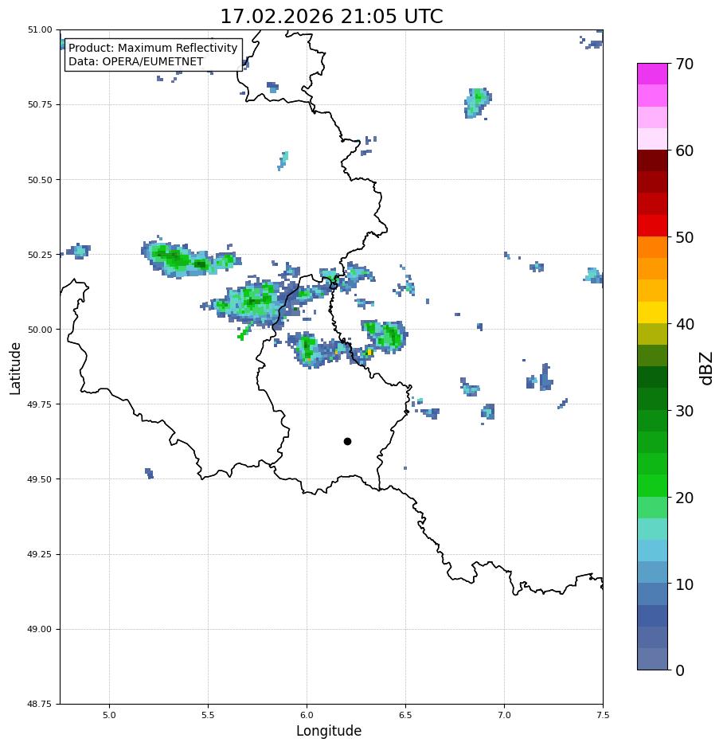Click the colorbar tick label '70'
Viewport: 723px width, 746px height.
(685, 64)
